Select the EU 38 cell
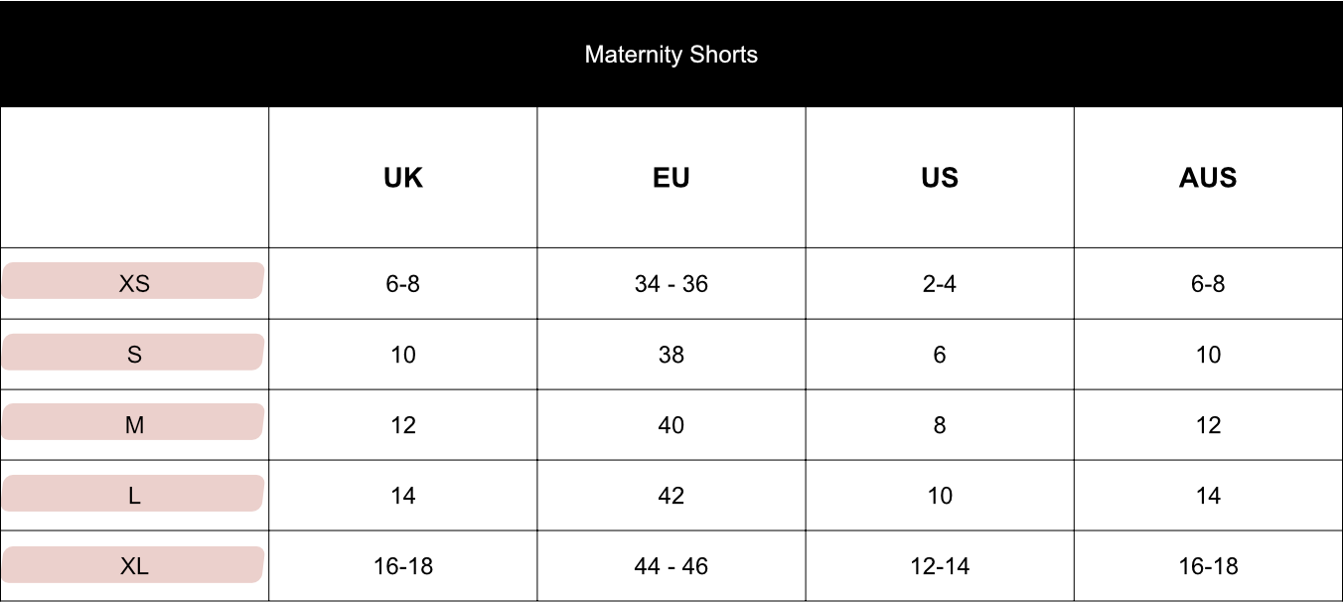 tap(671, 355)
